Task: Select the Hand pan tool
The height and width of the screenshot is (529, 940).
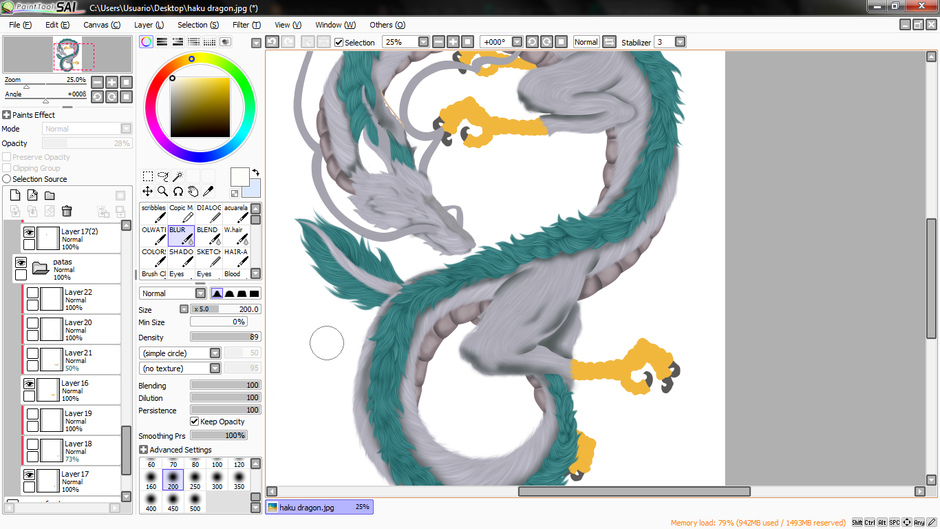Action: click(x=193, y=191)
